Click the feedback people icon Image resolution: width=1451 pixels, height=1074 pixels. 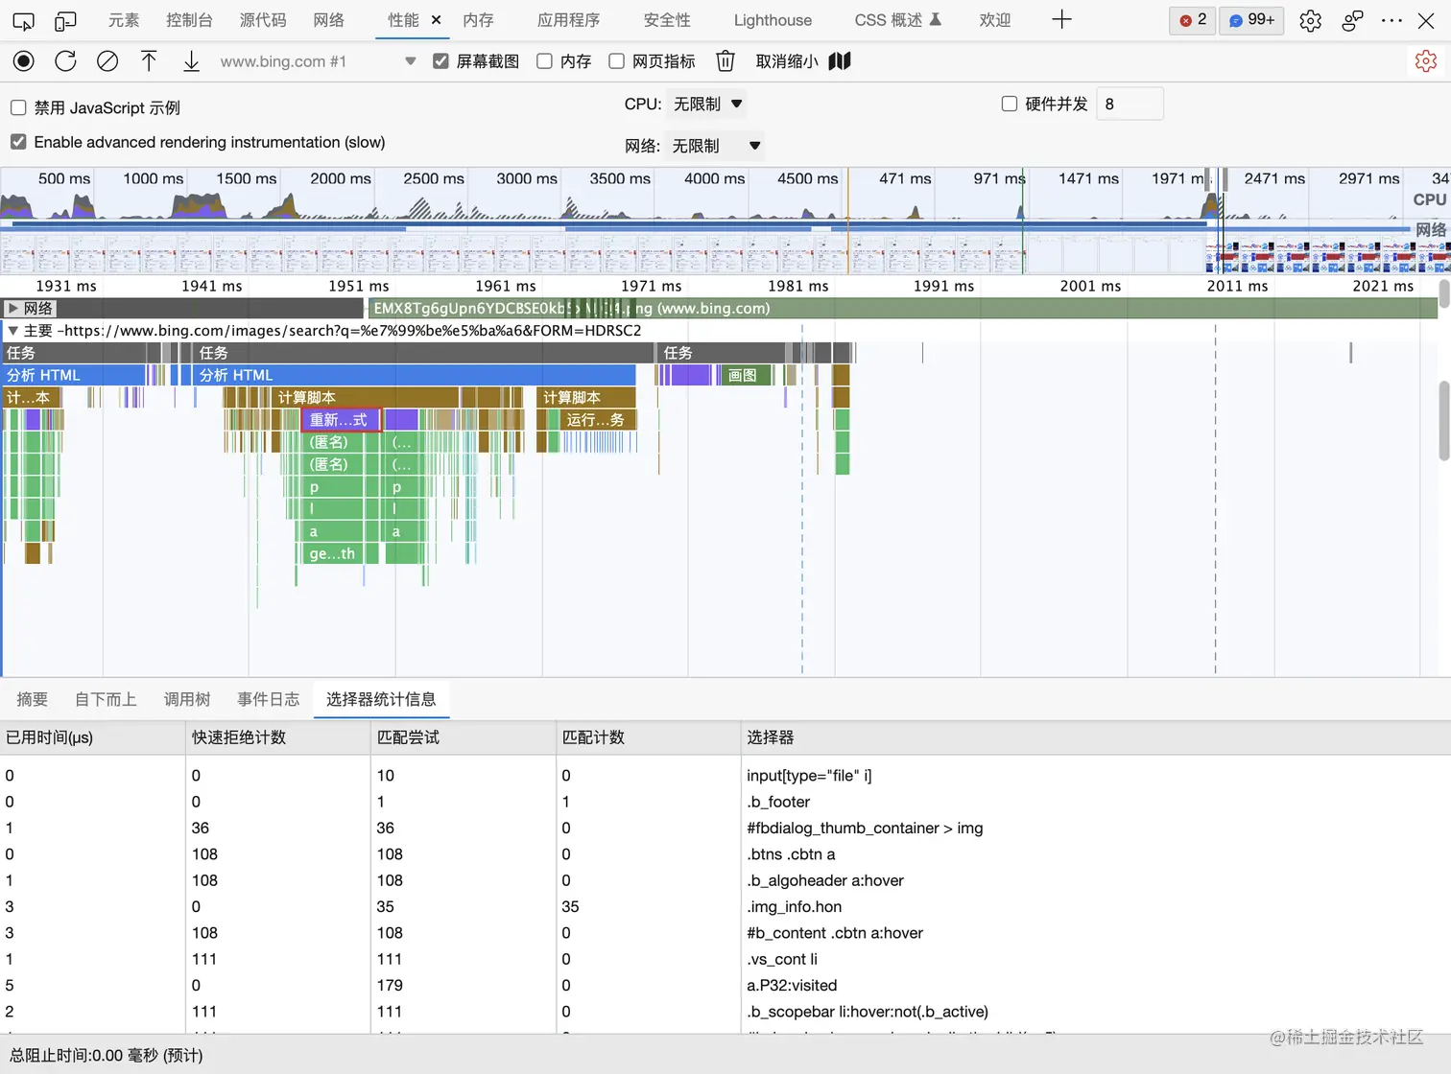(1352, 20)
